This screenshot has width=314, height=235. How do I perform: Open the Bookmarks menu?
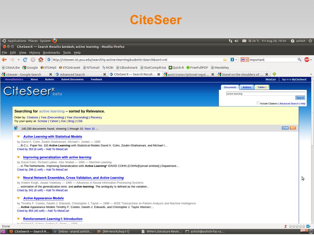click(x=51, y=52)
